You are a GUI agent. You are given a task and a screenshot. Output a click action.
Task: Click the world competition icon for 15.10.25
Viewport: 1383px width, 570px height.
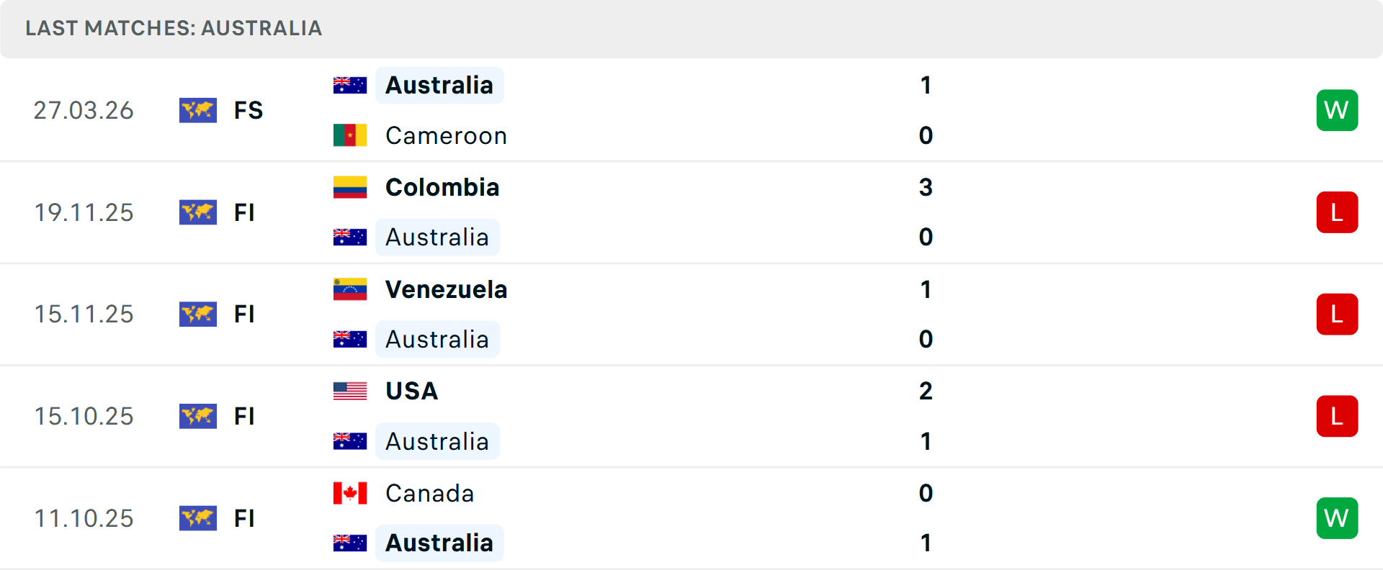(198, 416)
